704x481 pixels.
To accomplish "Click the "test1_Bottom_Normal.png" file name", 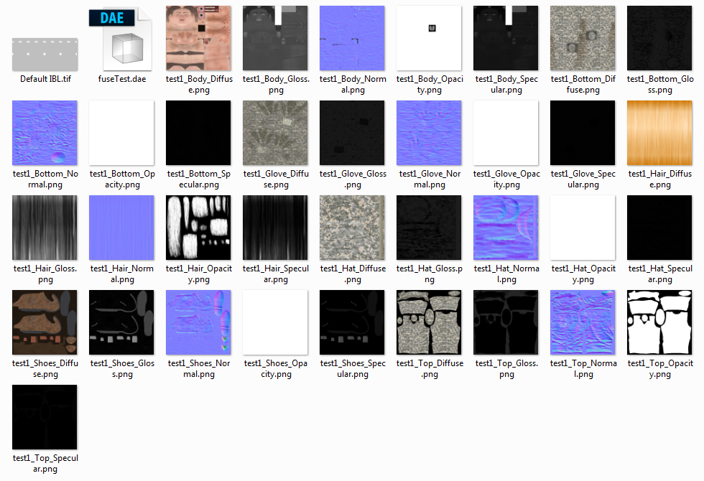I will pos(45,179).
